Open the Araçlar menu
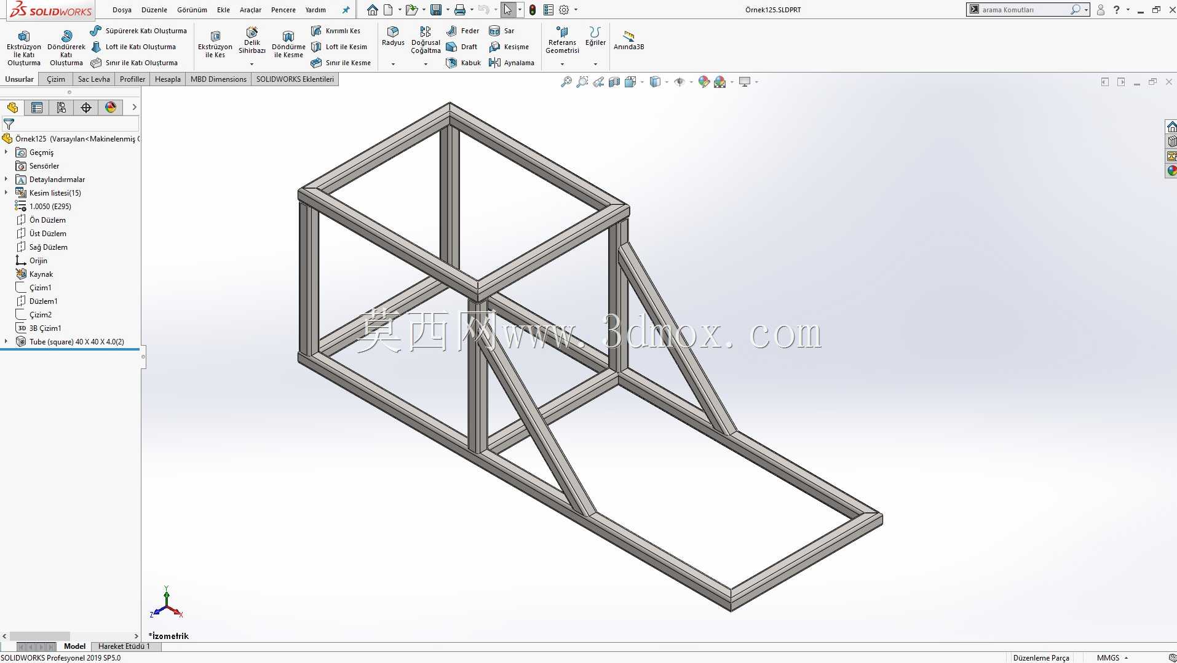Image resolution: width=1177 pixels, height=663 pixels. pos(250,10)
